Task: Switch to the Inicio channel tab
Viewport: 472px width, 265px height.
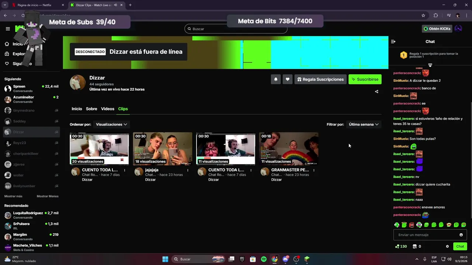Action: click(77, 109)
